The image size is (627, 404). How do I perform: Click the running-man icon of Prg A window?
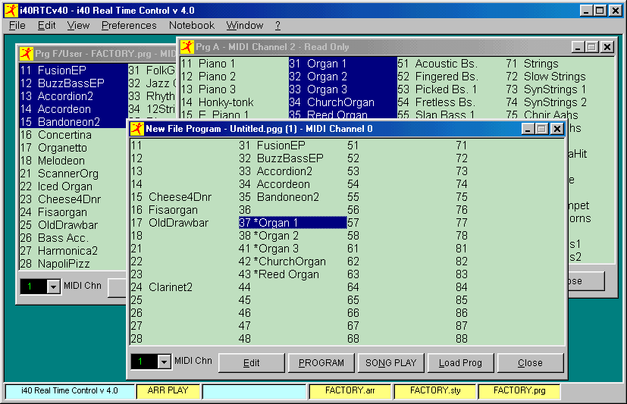[x=187, y=47]
